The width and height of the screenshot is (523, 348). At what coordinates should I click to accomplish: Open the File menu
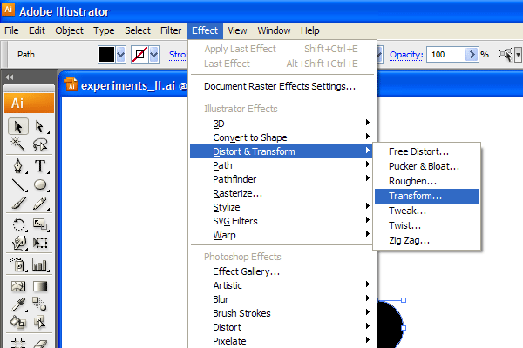[11, 30]
